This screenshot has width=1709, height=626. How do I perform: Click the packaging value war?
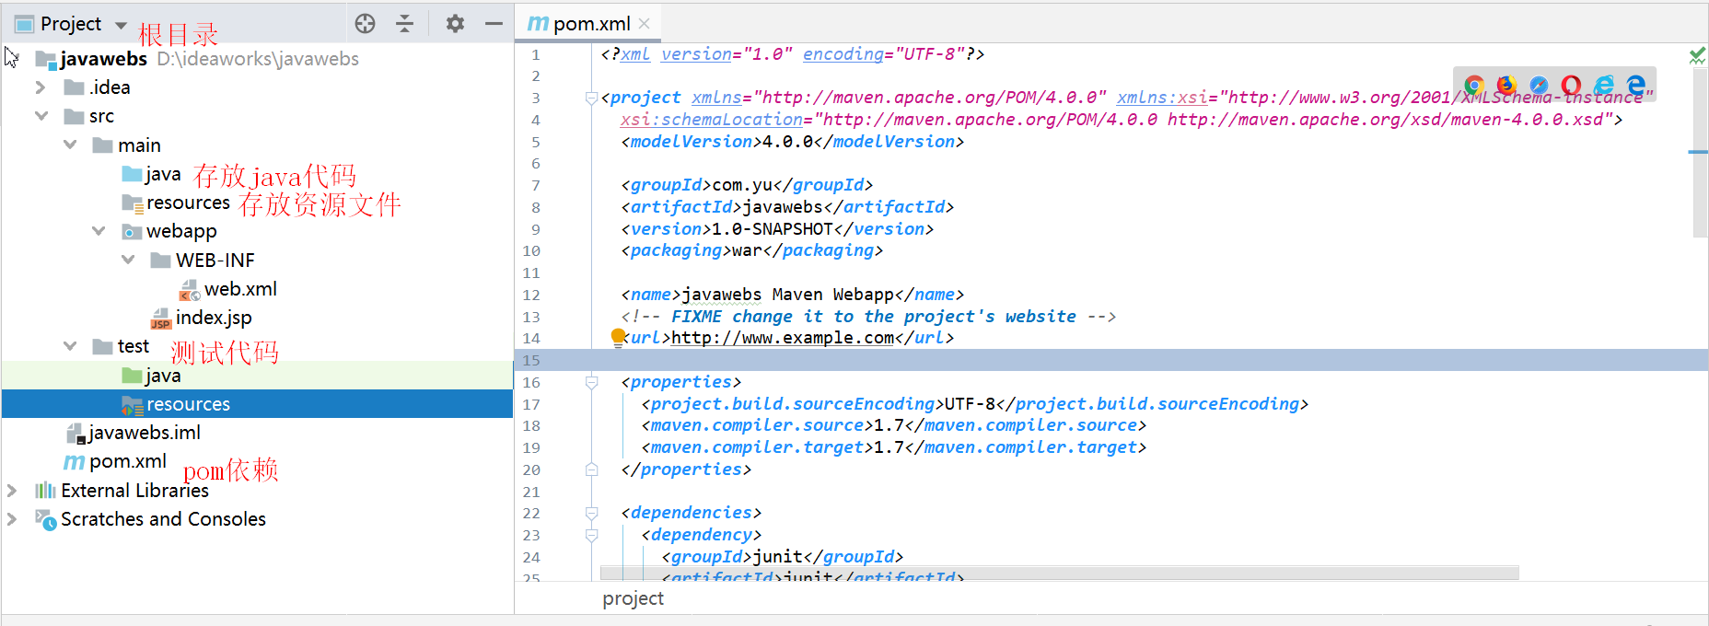(x=747, y=250)
